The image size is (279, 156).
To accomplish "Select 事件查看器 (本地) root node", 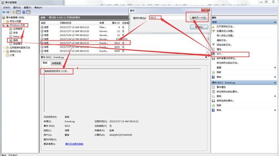I will [x=15, y=18].
